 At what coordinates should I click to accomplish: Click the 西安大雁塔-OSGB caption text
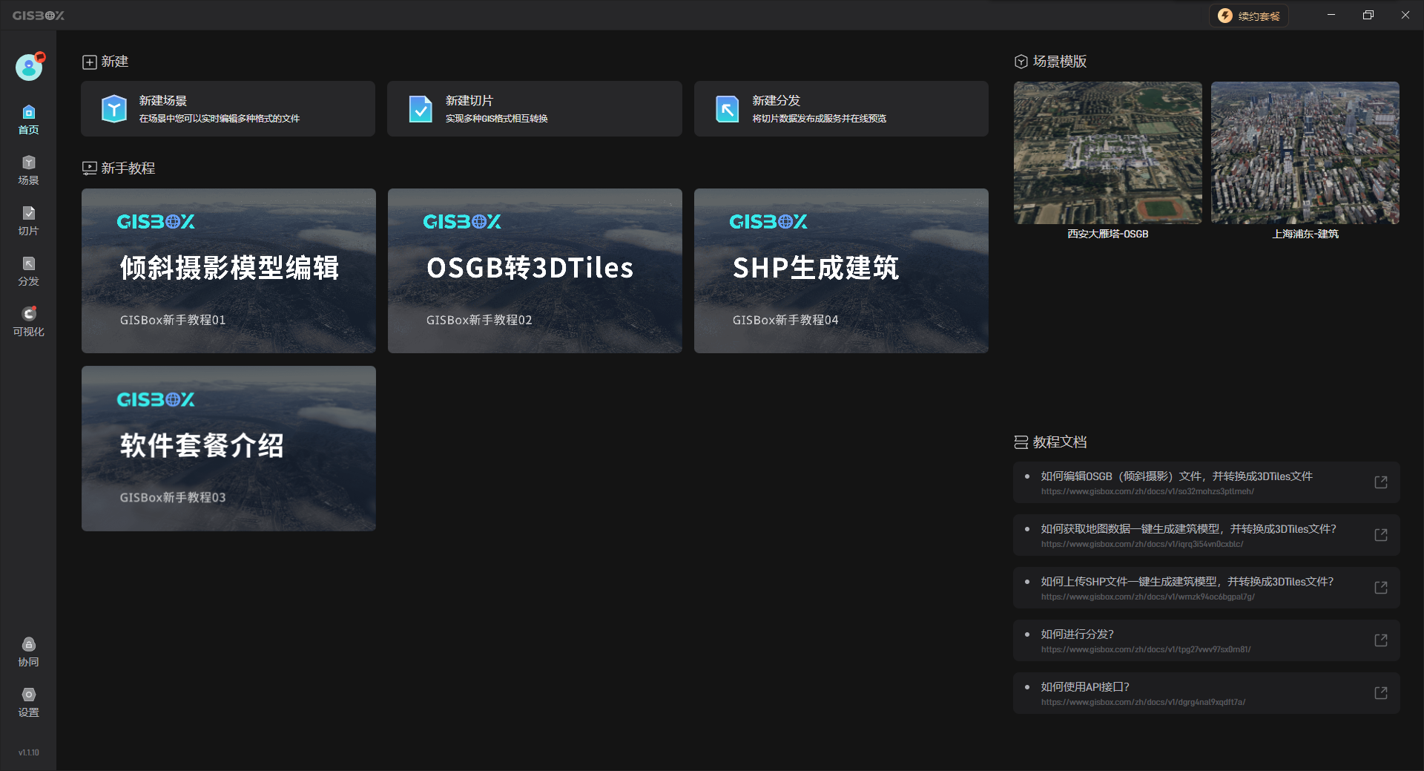coord(1108,234)
